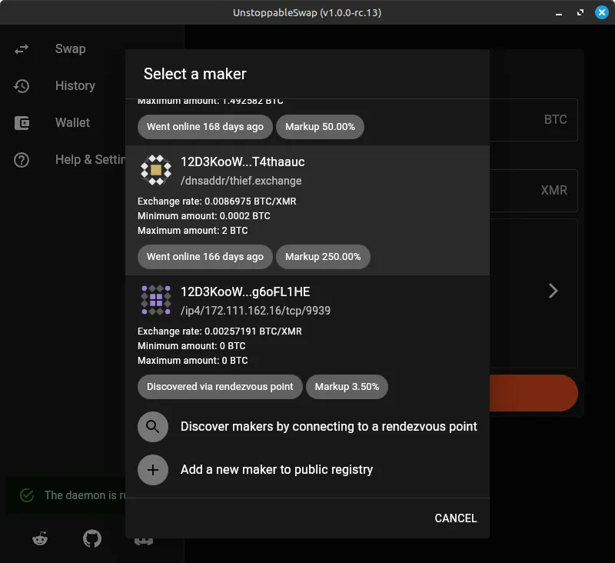The width and height of the screenshot is (615, 563).
Task: Select Swap in the sidebar menu
Action: 71,49
